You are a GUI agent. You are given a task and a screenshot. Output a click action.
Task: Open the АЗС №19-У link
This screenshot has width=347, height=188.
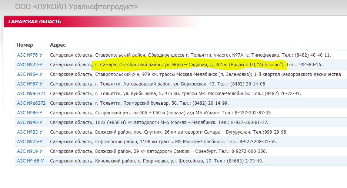[30, 151]
